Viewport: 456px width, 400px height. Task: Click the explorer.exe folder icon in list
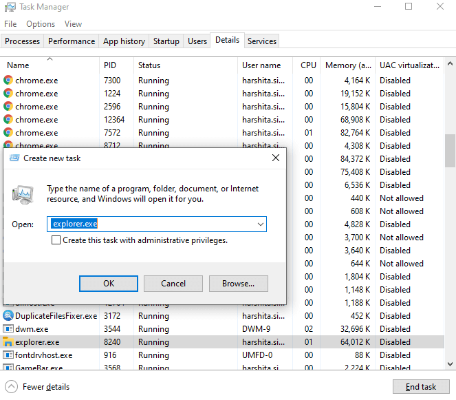[8, 342]
